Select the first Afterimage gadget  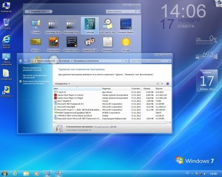point(53,26)
